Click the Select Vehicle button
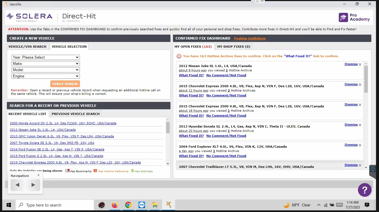Screen dimensions: 379x212 click(x=65, y=84)
